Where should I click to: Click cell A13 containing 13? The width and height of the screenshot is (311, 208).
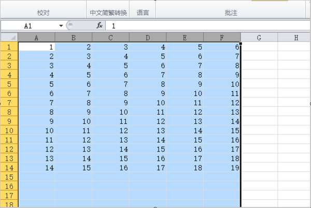(36, 158)
